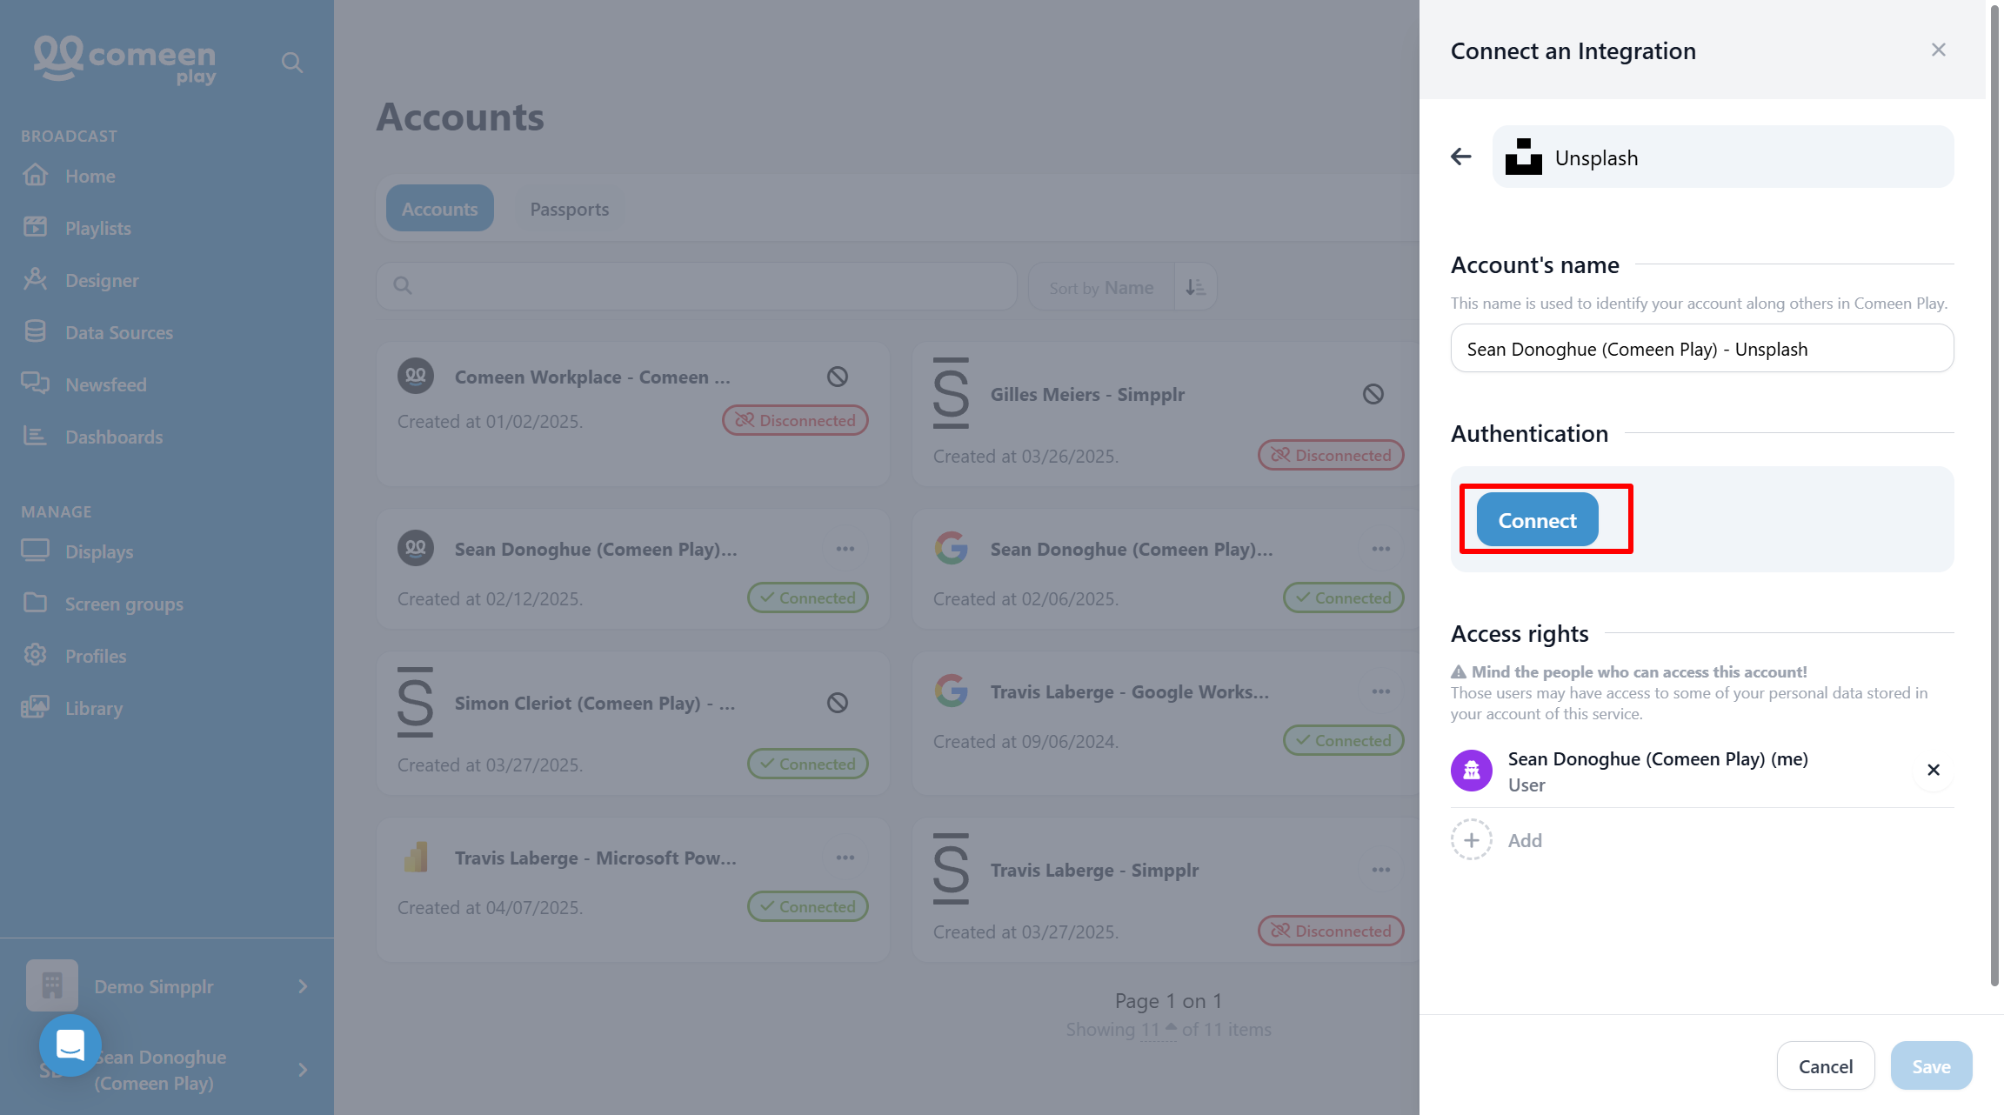Open options menu for Travis Laberge Google Works card
The width and height of the screenshot is (2004, 1115).
pyautogui.click(x=1381, y=691)
